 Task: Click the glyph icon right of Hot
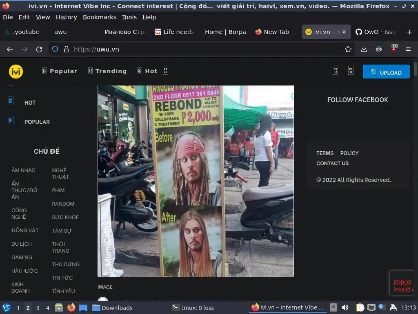point(166,70)
